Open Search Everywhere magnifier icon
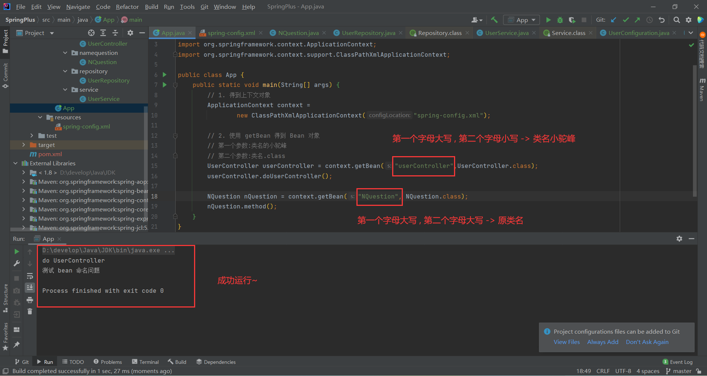 [676, 20]
